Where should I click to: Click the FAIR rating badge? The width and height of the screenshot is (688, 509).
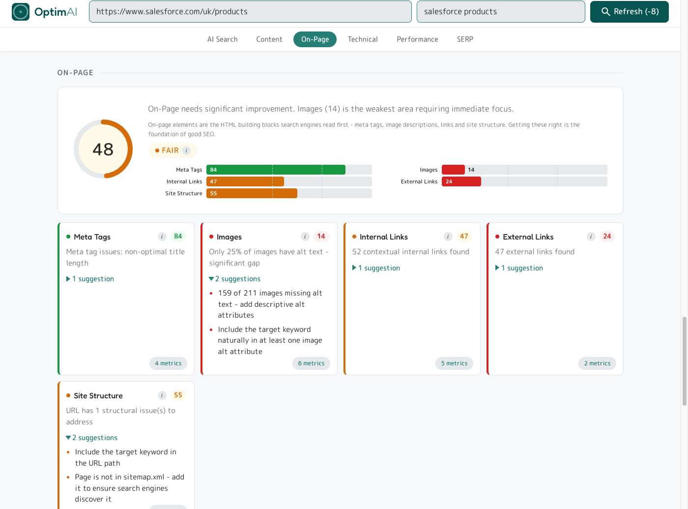click(172, 150)
